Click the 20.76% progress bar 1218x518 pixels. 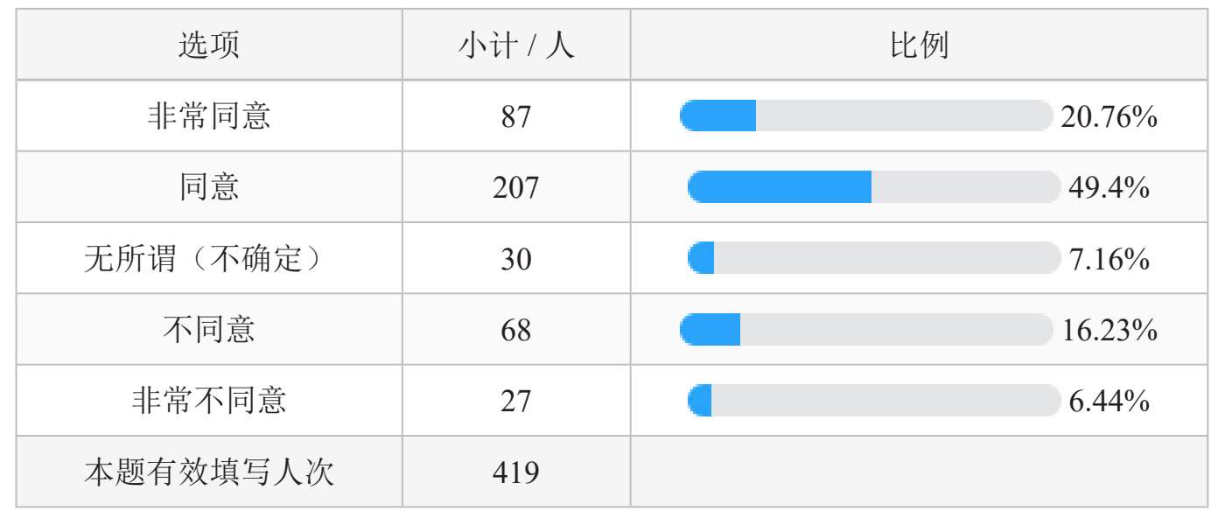pos(865,115)
